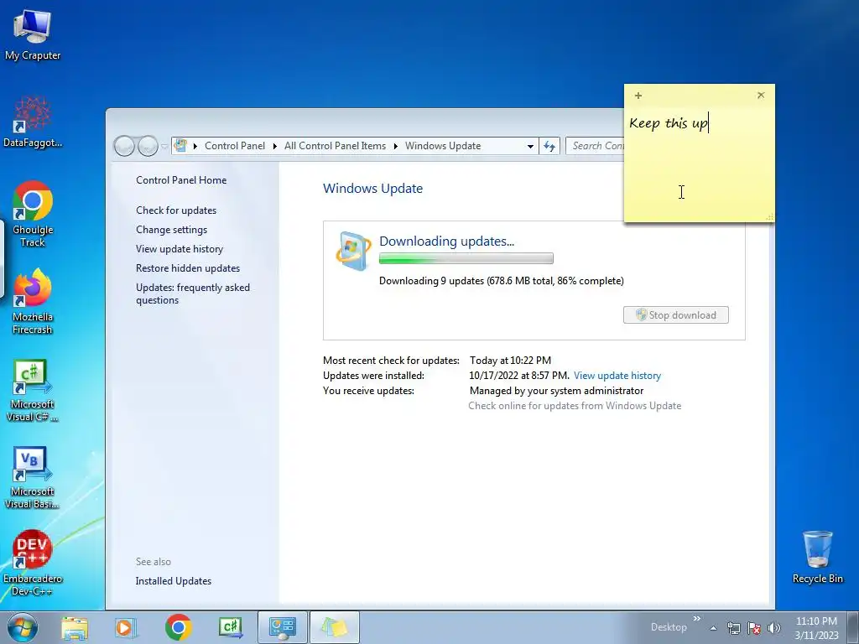859x644 pixels.
Task: Go to Control Panel breadcrumb
Action: click(x=235, y=146)
